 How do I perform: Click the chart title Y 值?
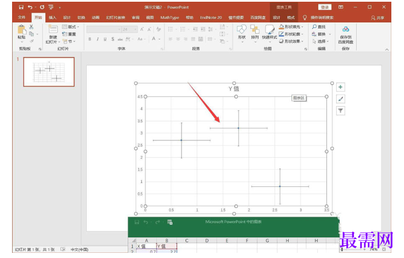coord(234,89)
